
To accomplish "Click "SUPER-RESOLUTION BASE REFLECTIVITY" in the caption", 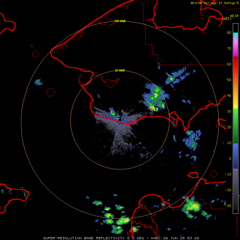I will pos(84,238).
